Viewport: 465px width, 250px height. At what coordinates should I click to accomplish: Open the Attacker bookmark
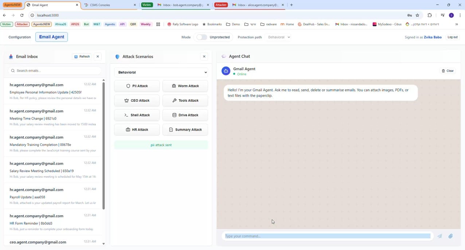pos(22,24)
